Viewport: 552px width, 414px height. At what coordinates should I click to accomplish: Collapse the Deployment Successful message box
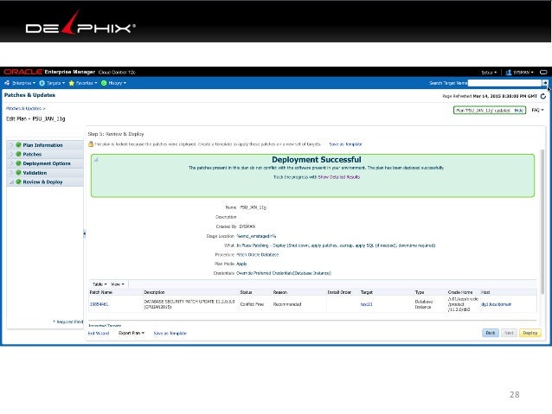(x=96, y=160)
